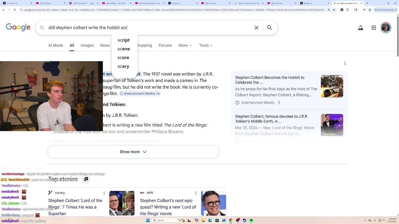This screenshot has height=224, width=399.
Task: Open the volume tray icon
Action: tap(383, 220)
